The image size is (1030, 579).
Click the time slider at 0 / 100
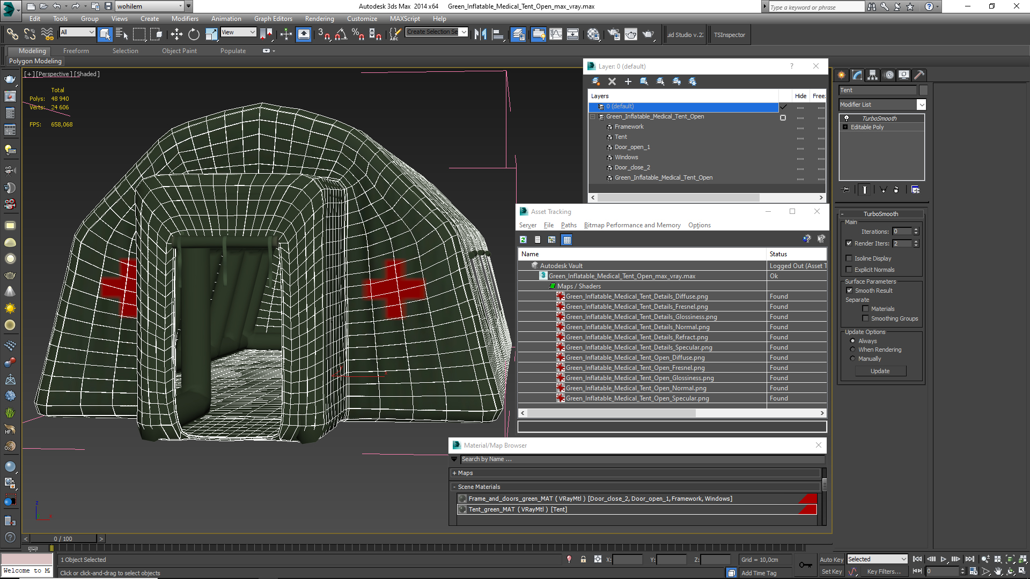click(63, 539)
